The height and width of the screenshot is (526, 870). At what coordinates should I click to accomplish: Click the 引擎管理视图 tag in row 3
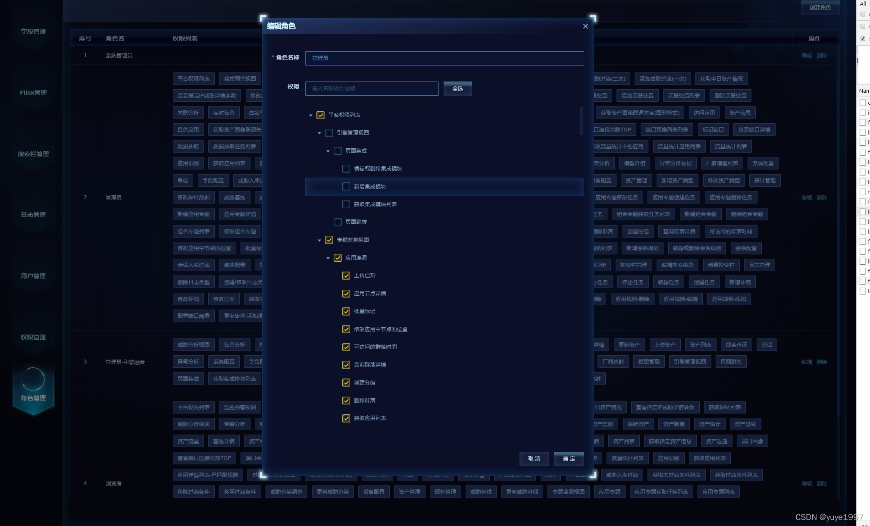click(690, 362)
